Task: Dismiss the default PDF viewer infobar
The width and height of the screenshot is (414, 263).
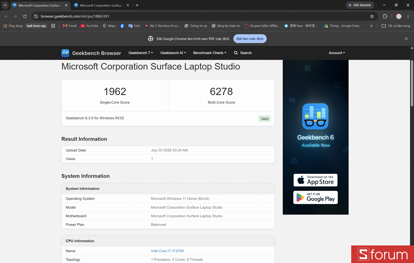Action: point(406,39)
